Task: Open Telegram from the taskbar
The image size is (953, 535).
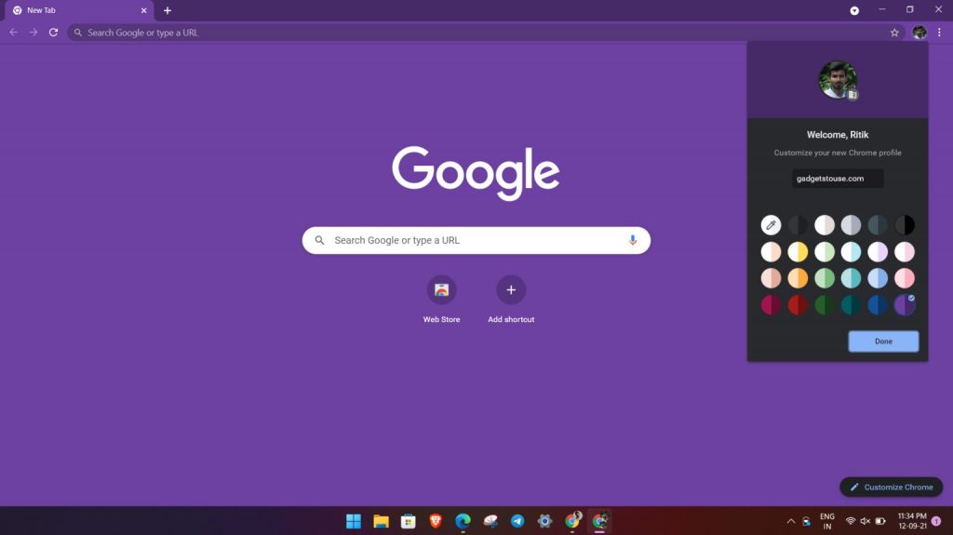Action: pos(517,521)
